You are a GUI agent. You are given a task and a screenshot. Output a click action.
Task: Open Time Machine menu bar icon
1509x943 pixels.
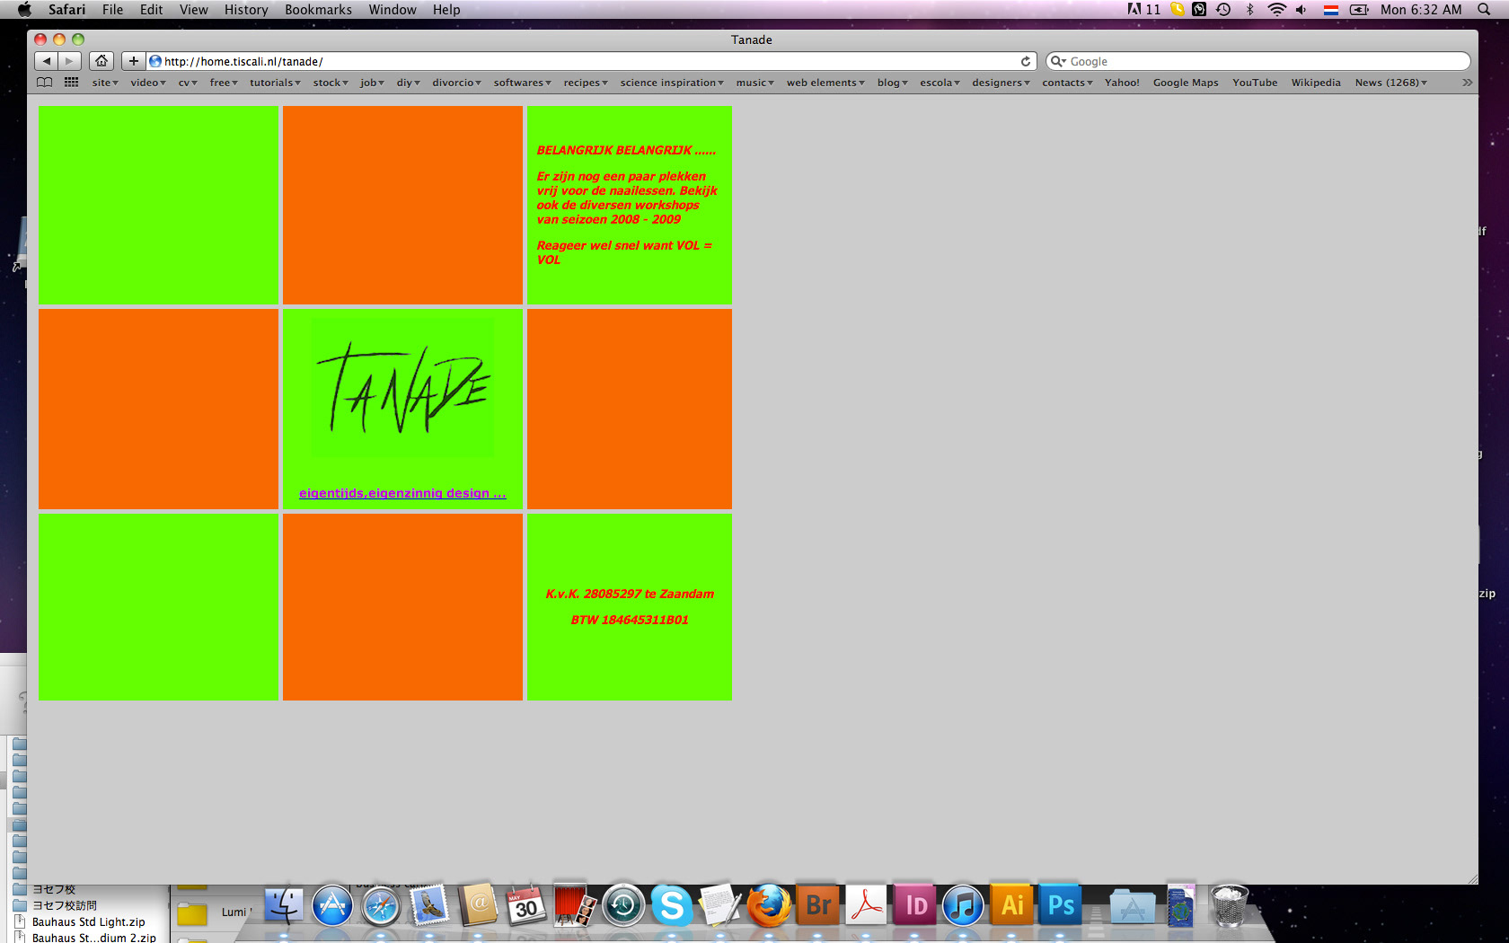click(1223, 9)
